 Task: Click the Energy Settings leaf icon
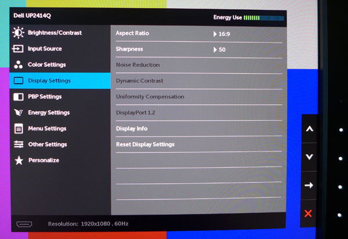(19, 113)
